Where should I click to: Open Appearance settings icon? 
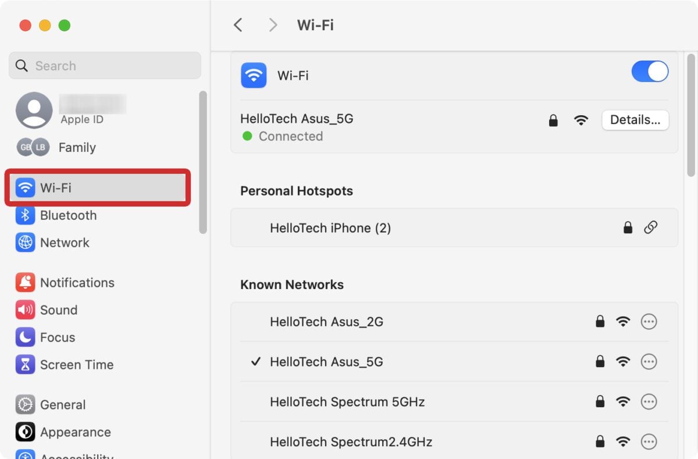click(x=25, y=432)
